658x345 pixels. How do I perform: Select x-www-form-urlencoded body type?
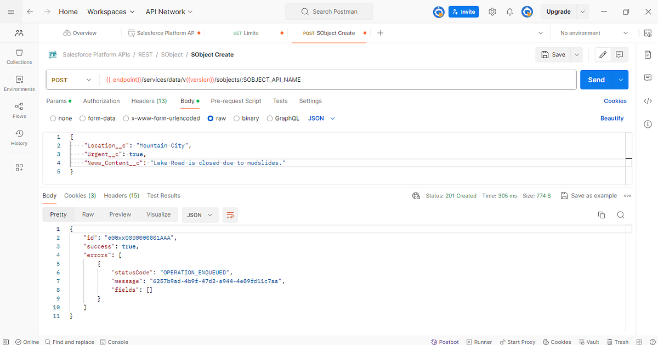pyautogui.click(x=161, y=118)
